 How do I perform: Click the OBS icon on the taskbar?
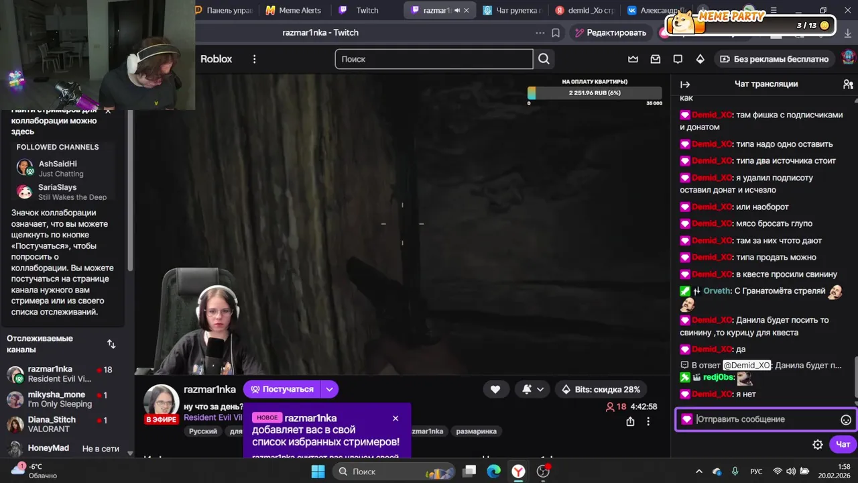[x=544, y=472]
